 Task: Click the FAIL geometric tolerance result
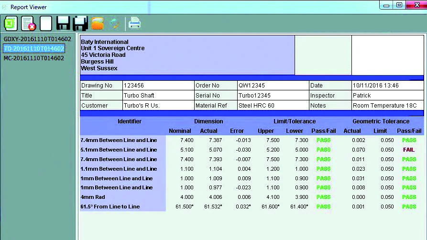point(409,150)
